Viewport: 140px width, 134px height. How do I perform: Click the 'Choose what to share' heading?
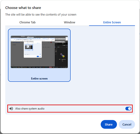tap(23, 8)
